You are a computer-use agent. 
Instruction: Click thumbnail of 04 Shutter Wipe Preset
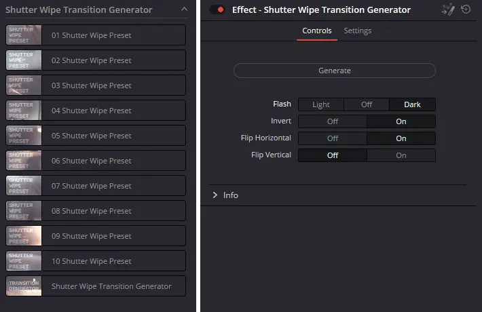pyautogui.click(x=24, y=111)
